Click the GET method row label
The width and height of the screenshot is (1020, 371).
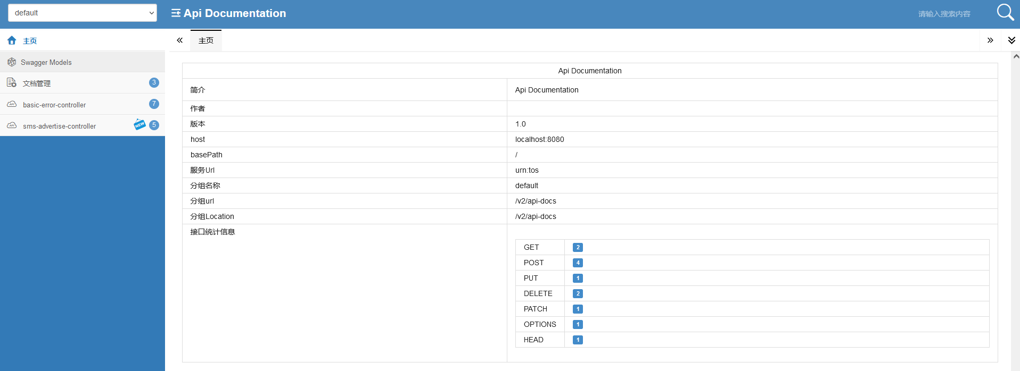(x=531, y=247)
